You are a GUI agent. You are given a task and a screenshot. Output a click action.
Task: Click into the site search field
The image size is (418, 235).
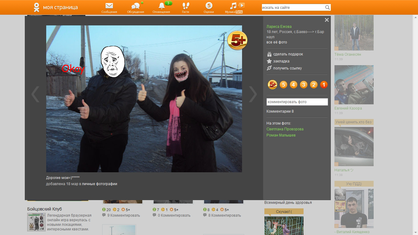293,8
